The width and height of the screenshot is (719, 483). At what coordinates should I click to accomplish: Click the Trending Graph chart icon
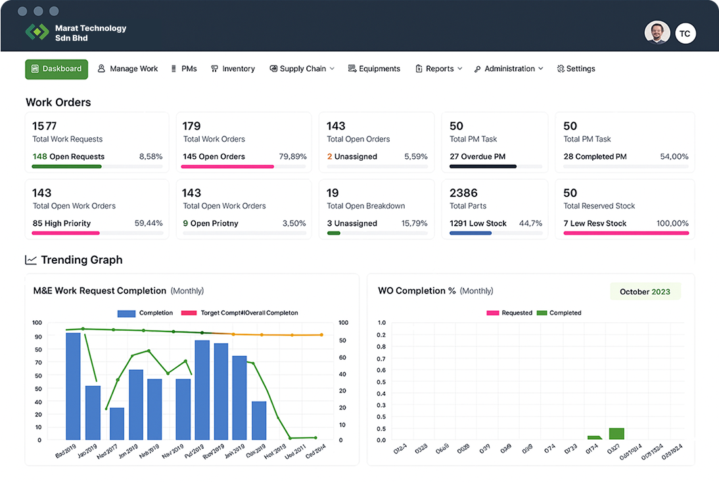(x=31, y=260)
